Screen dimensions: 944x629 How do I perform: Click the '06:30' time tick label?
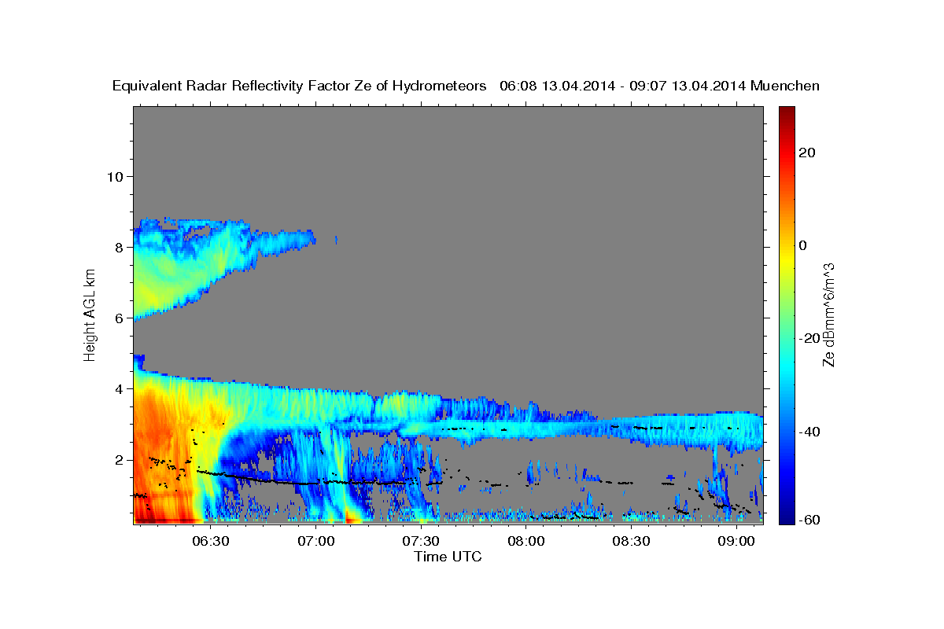(x=211, y=541)
